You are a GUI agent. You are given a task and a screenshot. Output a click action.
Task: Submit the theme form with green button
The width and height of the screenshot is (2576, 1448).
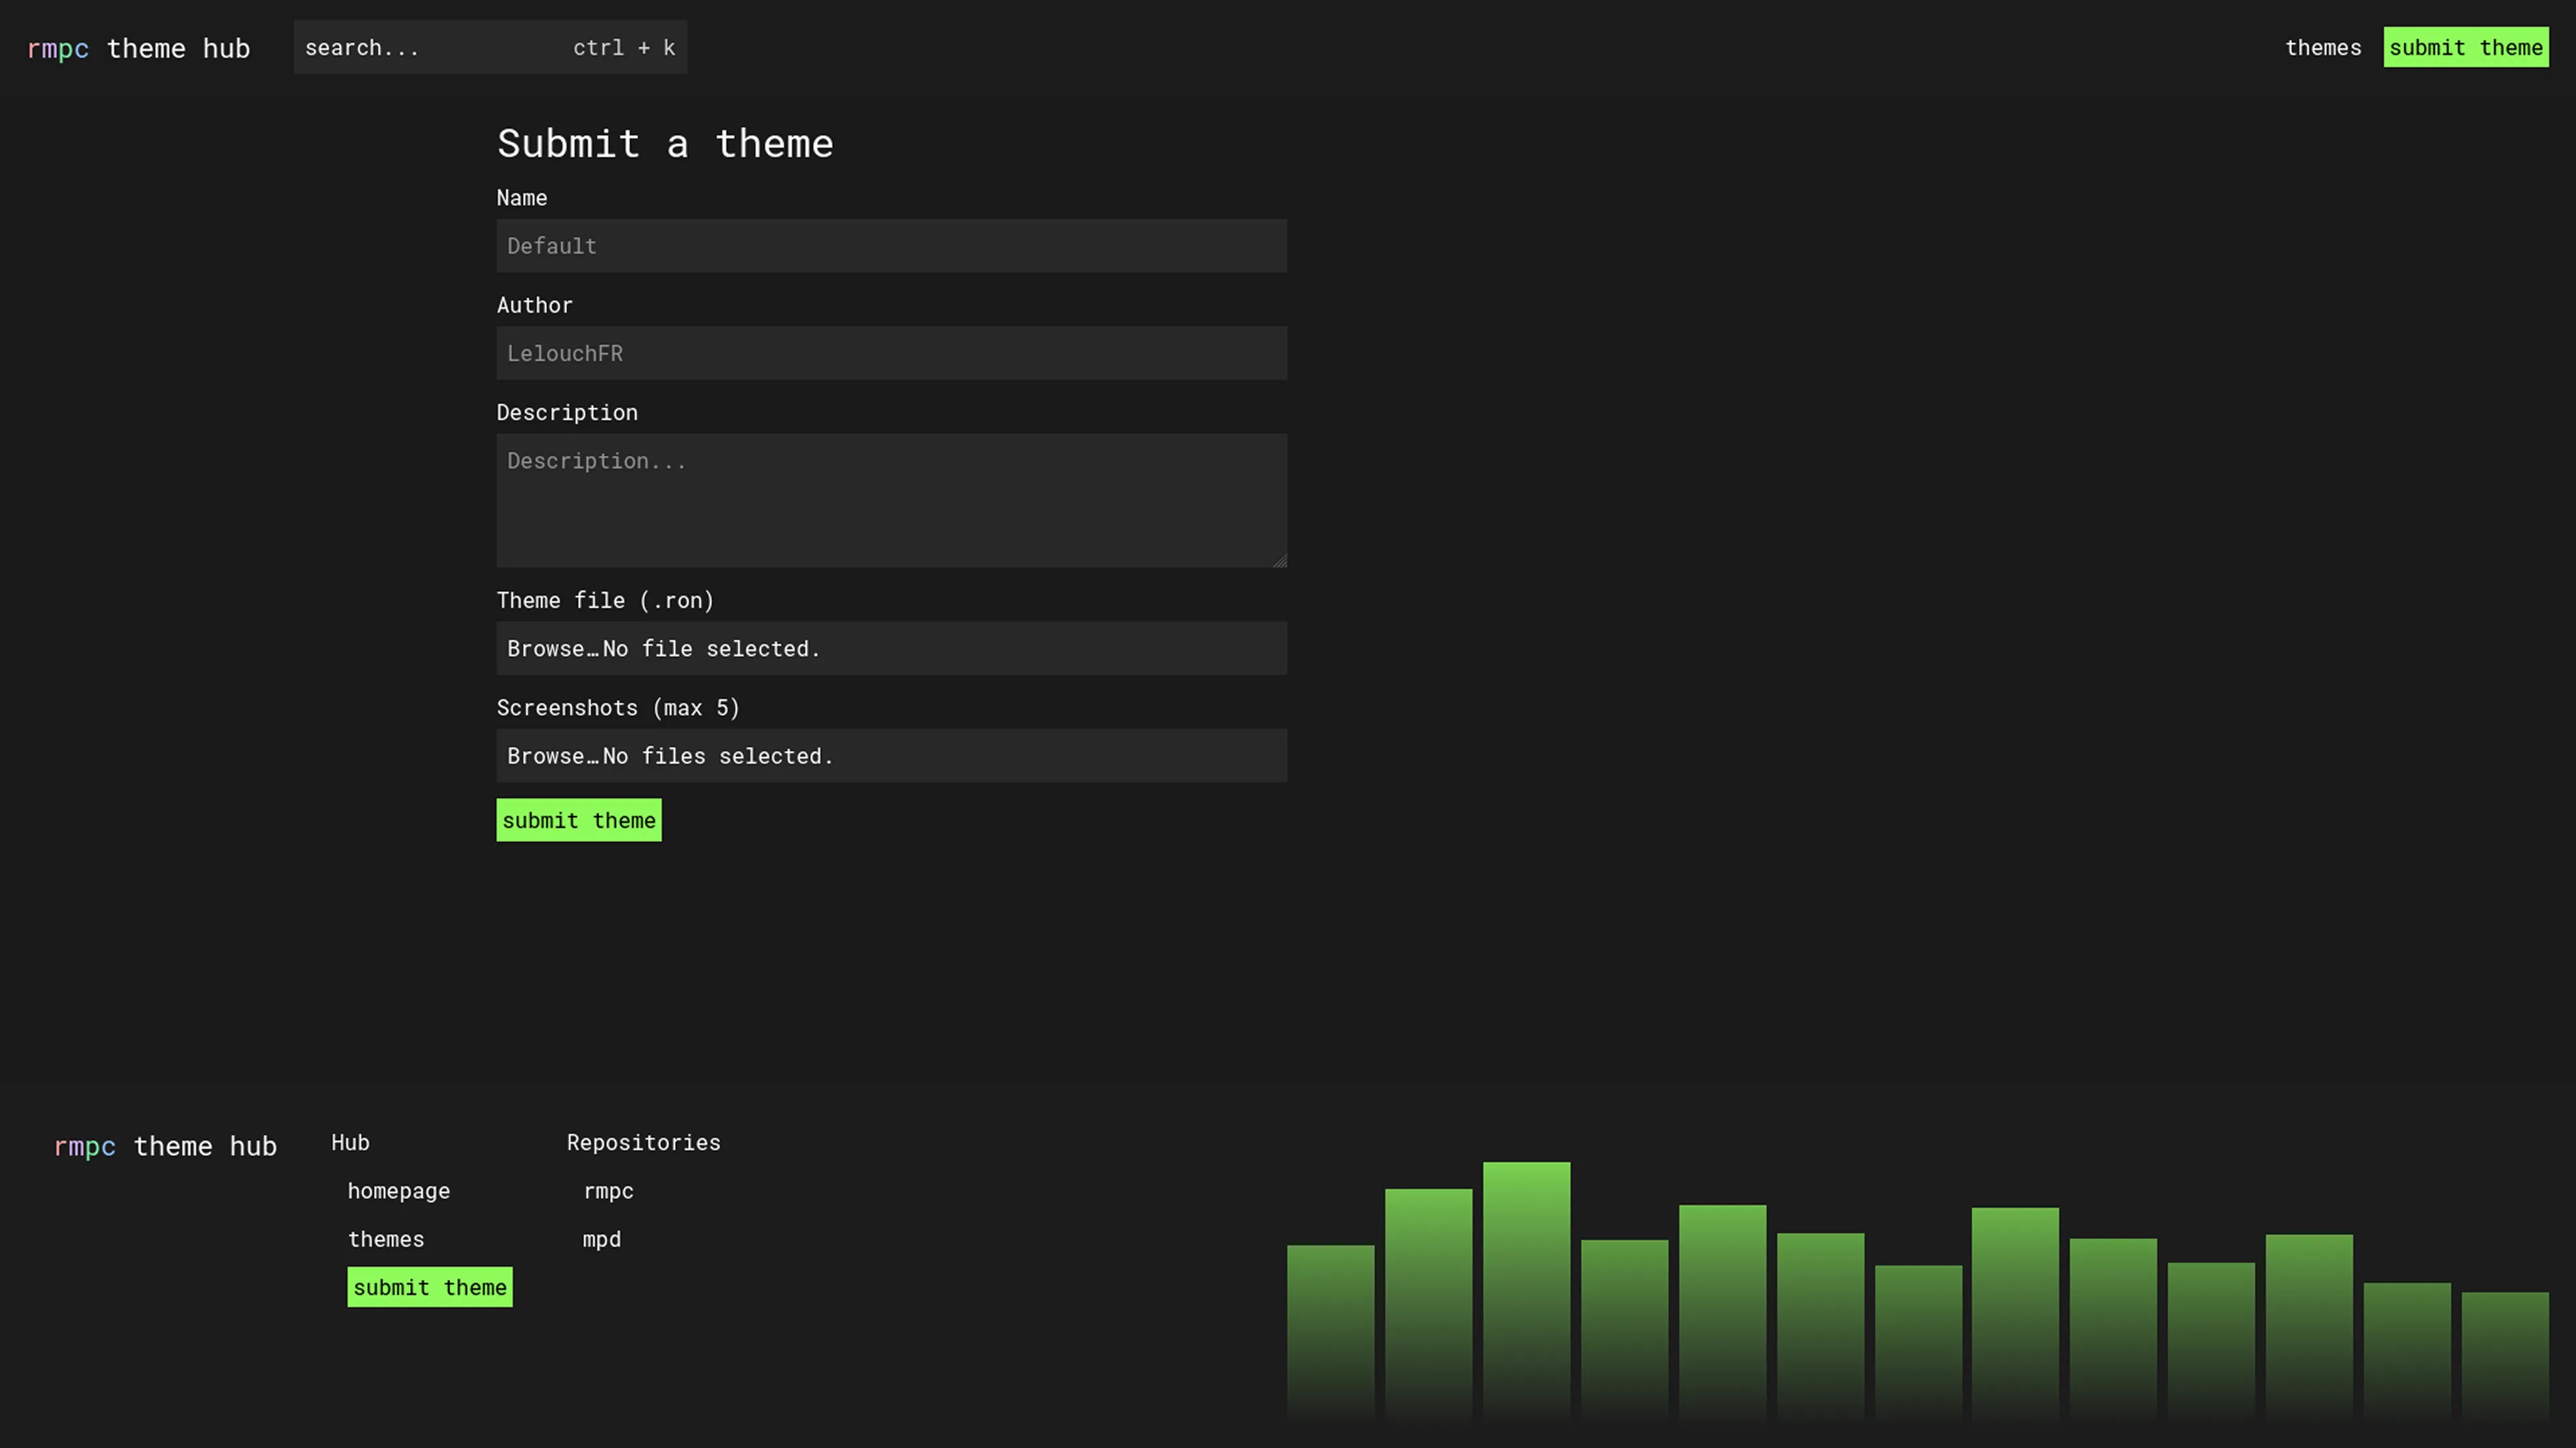[579, 820]
